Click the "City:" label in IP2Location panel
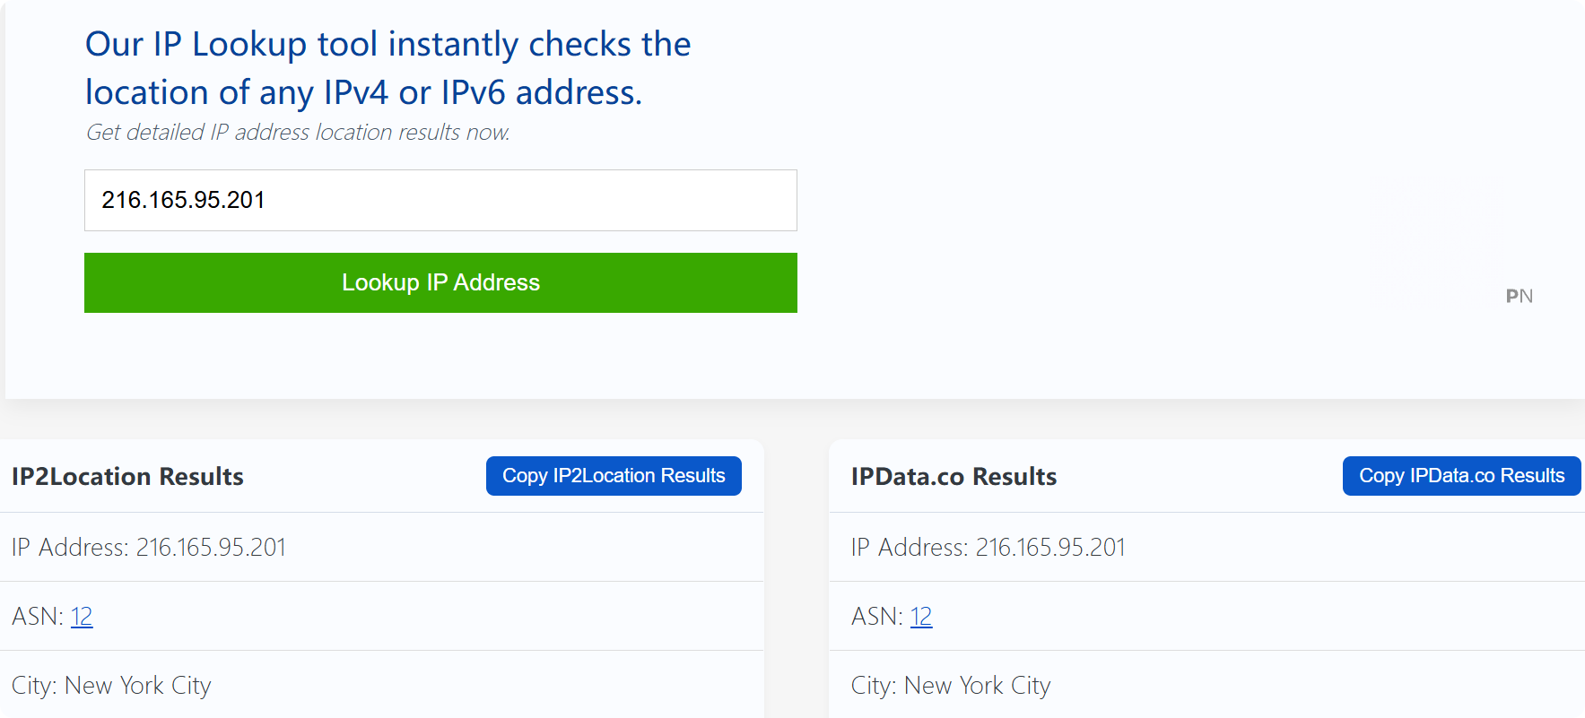Image resolution: width=1585 pixels, height=718 pixels. click(x=34, y=686)
